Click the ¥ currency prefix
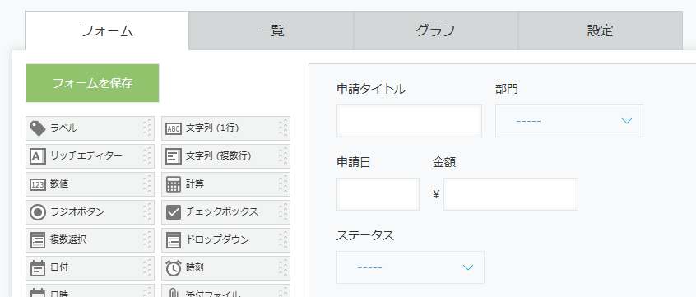696x297 pixels. pyautogui.click(x=436, y=194)
